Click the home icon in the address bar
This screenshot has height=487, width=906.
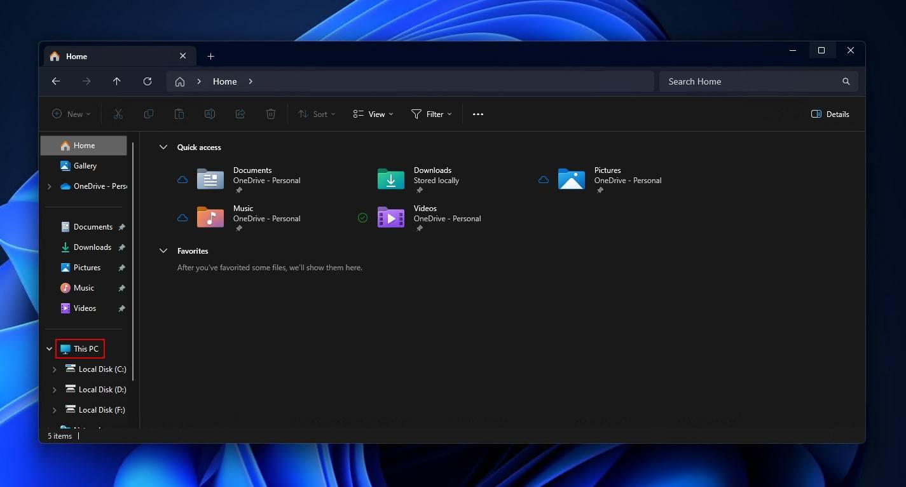180,81
